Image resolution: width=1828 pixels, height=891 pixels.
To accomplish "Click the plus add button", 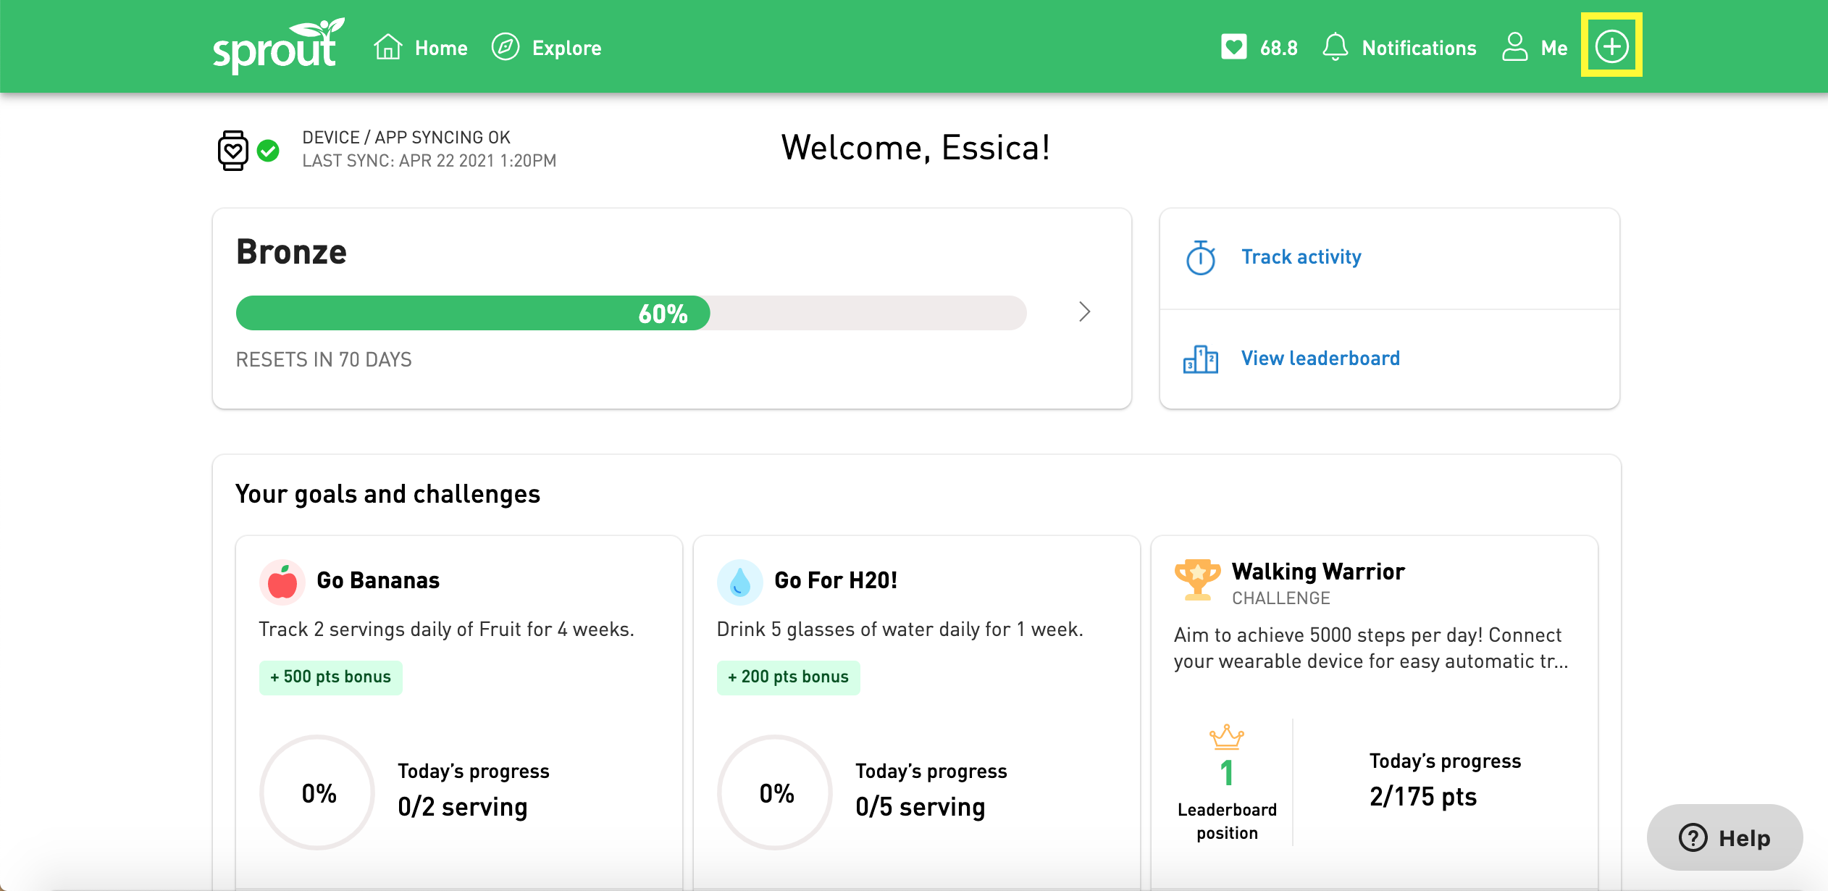I will pyautogui.click(x=1611, y=47).
